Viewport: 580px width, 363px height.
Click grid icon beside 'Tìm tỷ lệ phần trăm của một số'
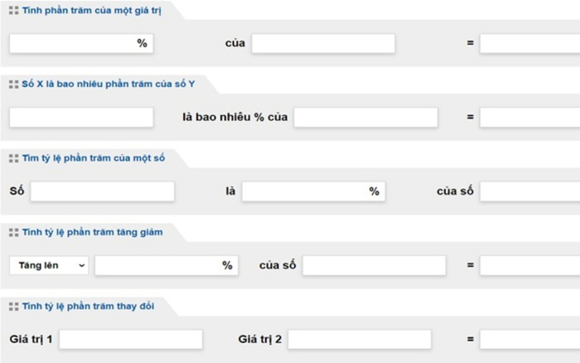[x=13, y=157]
